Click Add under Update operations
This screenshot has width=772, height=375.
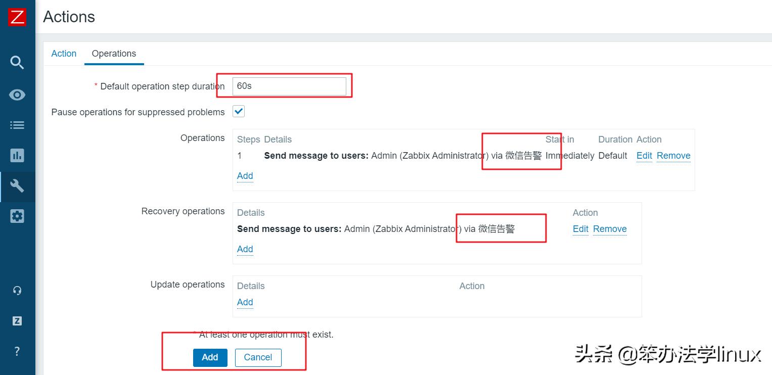point(245,302)
